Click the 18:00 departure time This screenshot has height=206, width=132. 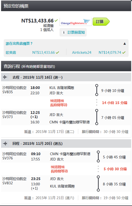click(35, 88)
